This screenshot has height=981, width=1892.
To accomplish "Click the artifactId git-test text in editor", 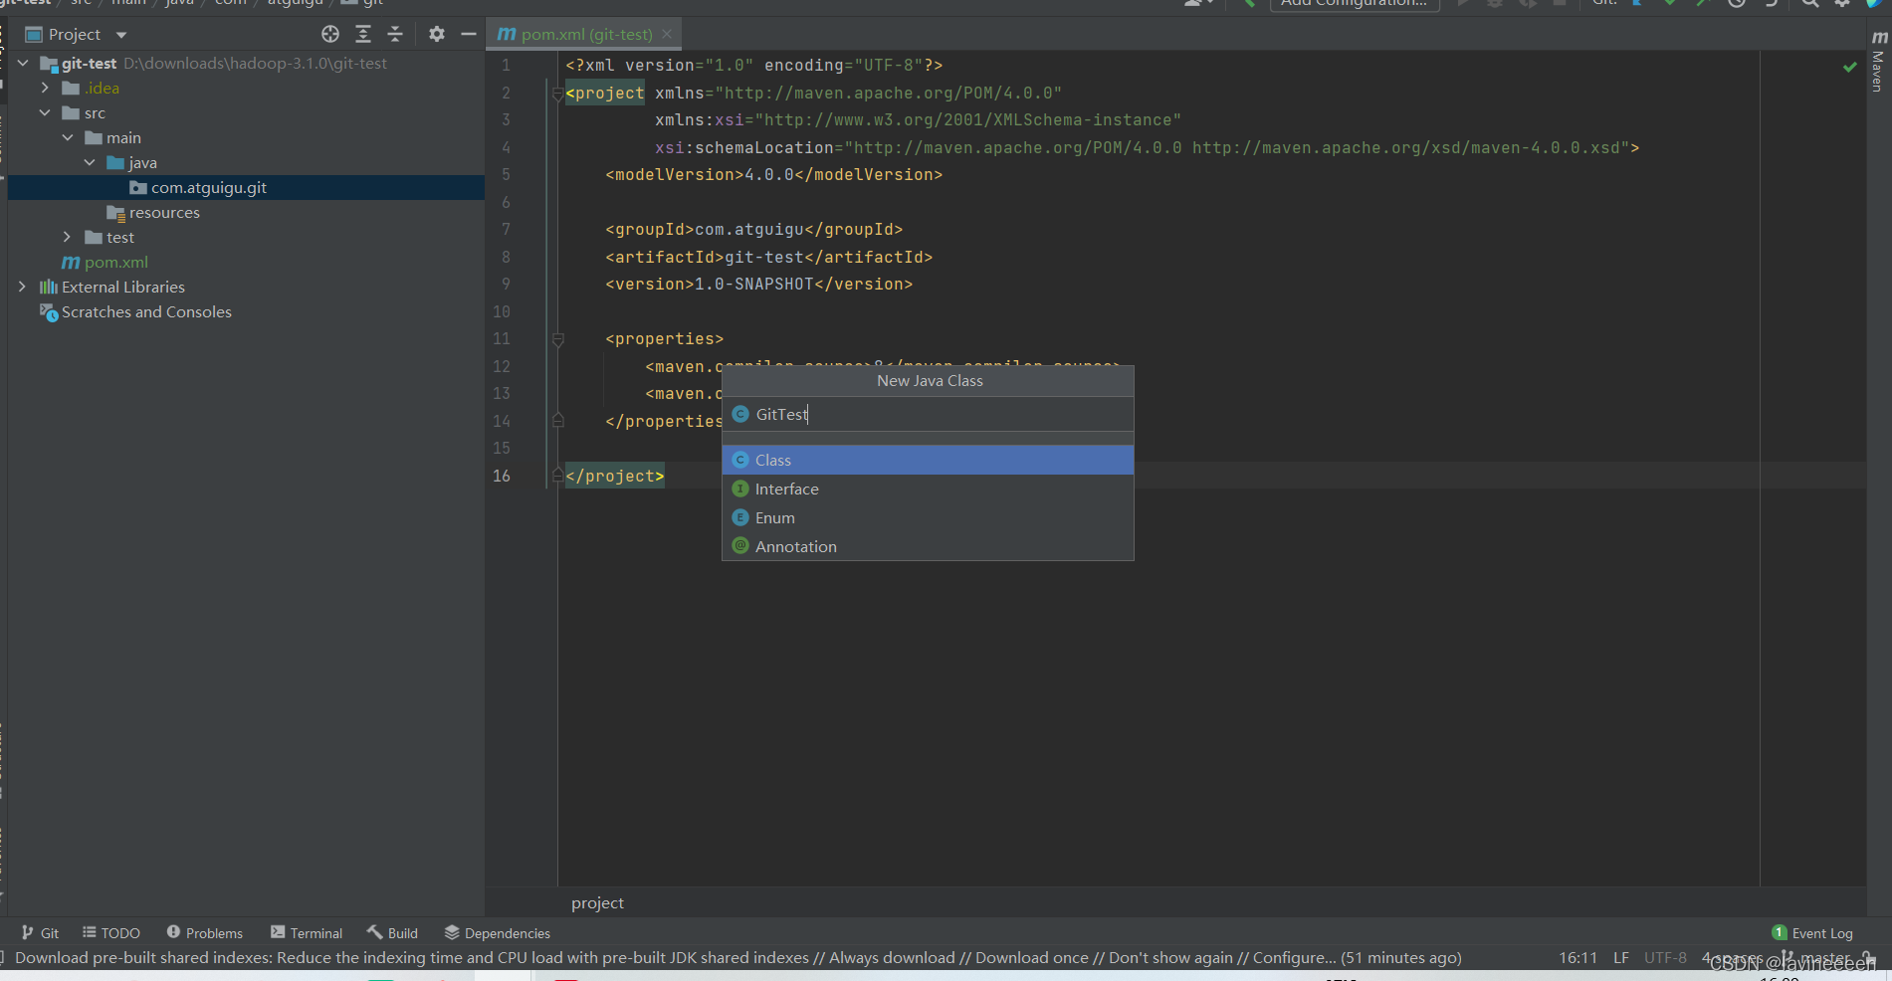I will (x=763, y=257).
